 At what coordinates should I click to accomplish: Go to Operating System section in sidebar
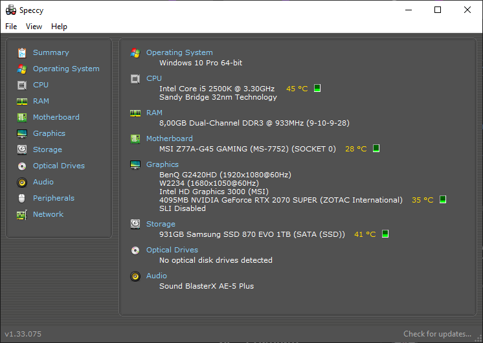(x=66, y=69)
